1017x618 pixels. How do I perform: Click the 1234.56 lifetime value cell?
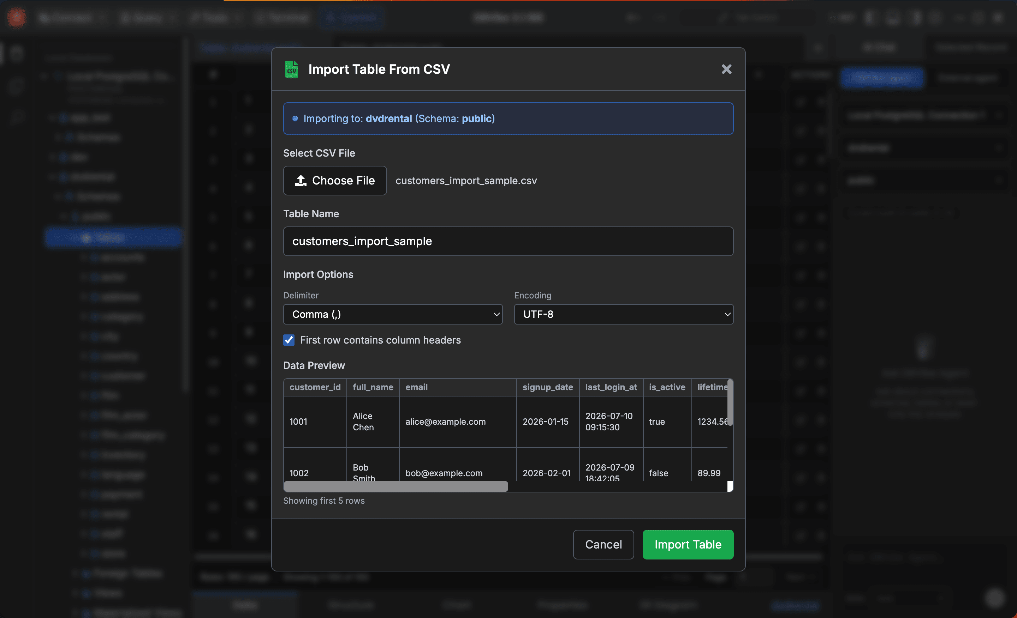[709, 422]
